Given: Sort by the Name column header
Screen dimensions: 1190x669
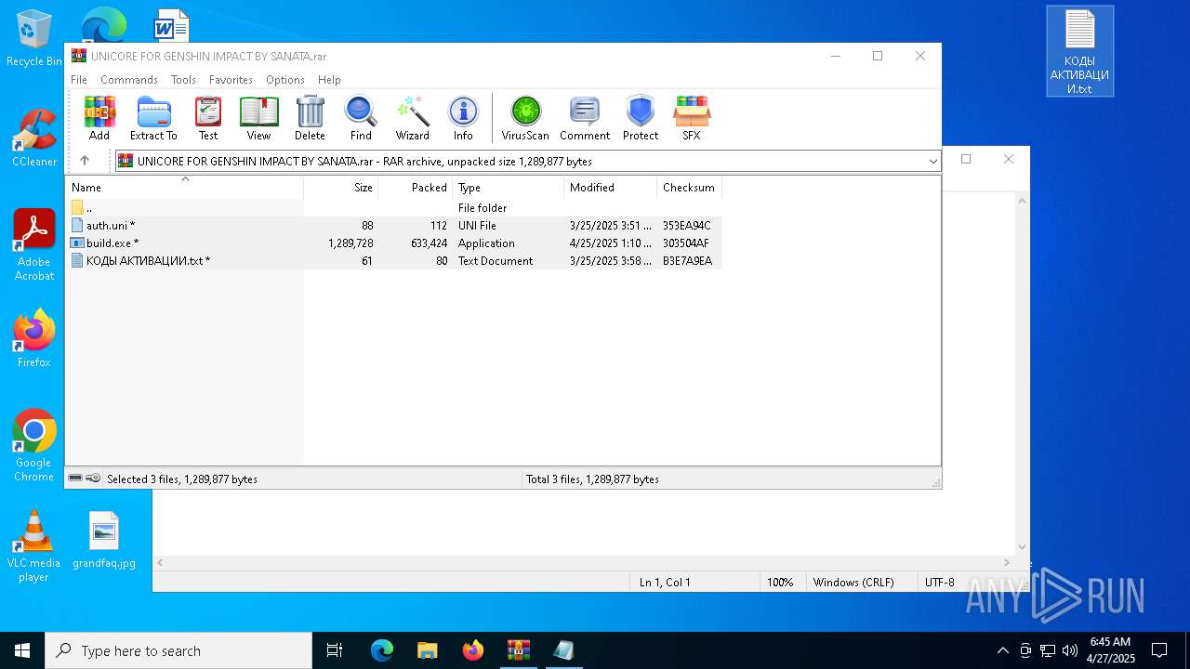Looking at the screenshot, I should [184, 188].
